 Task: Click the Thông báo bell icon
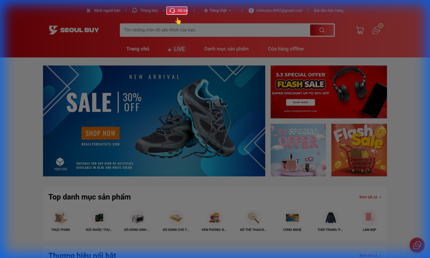(135, 10)
